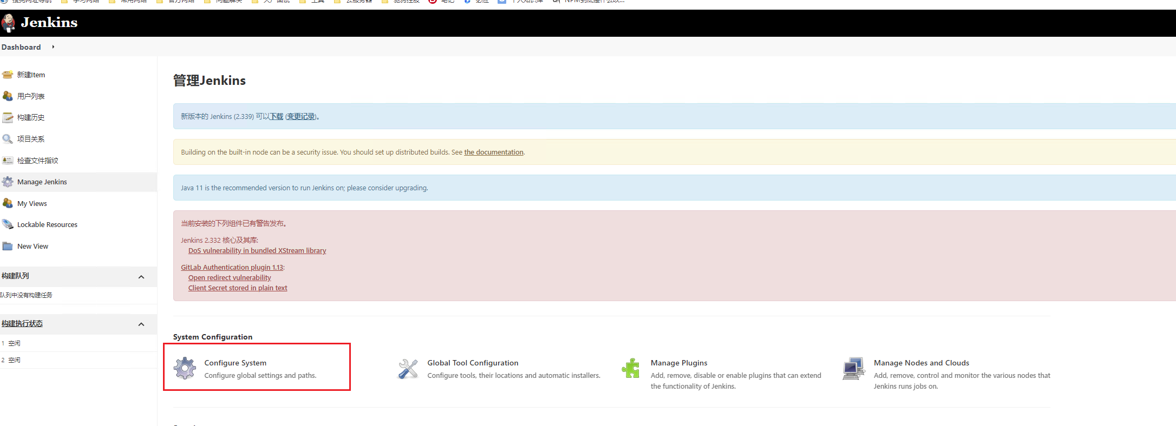This screenshot has height=426, width=1176.
Task: Collapse the 构建执行状态 panel
Action: tap(141, 324)
